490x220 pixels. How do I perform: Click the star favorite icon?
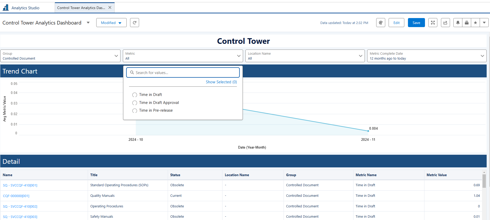475,23
